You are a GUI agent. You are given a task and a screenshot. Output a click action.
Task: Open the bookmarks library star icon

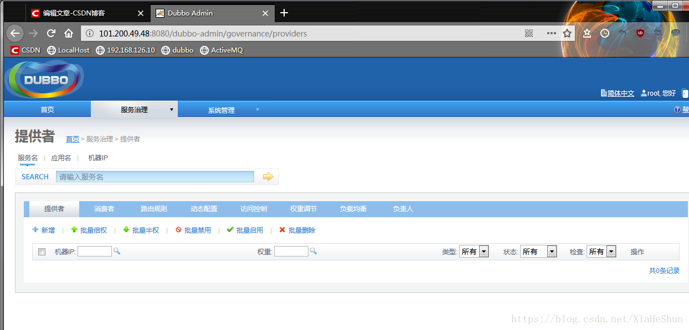[x=587, y=33]
